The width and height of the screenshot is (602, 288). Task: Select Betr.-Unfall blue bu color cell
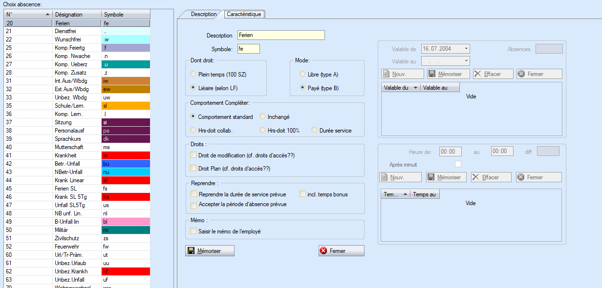click(x=126, y=163)
